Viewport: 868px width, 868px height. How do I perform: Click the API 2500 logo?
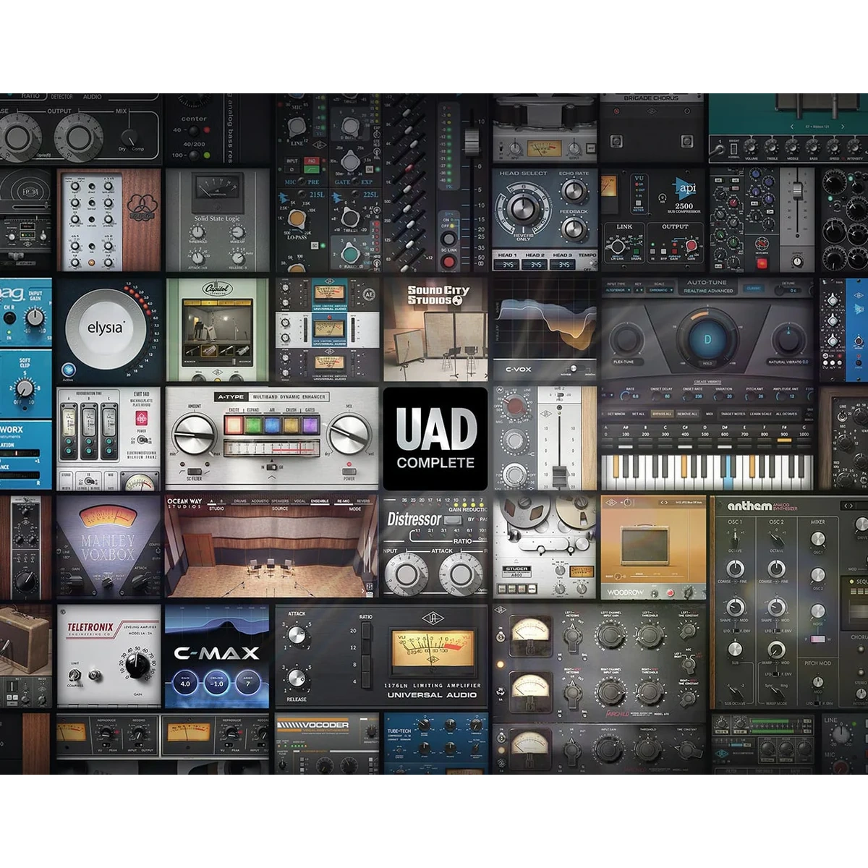(x=685, y=189)
